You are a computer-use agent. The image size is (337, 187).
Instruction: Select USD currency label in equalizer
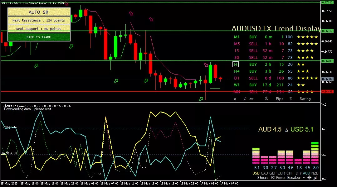pyautogui.click(x=256, y=173)
